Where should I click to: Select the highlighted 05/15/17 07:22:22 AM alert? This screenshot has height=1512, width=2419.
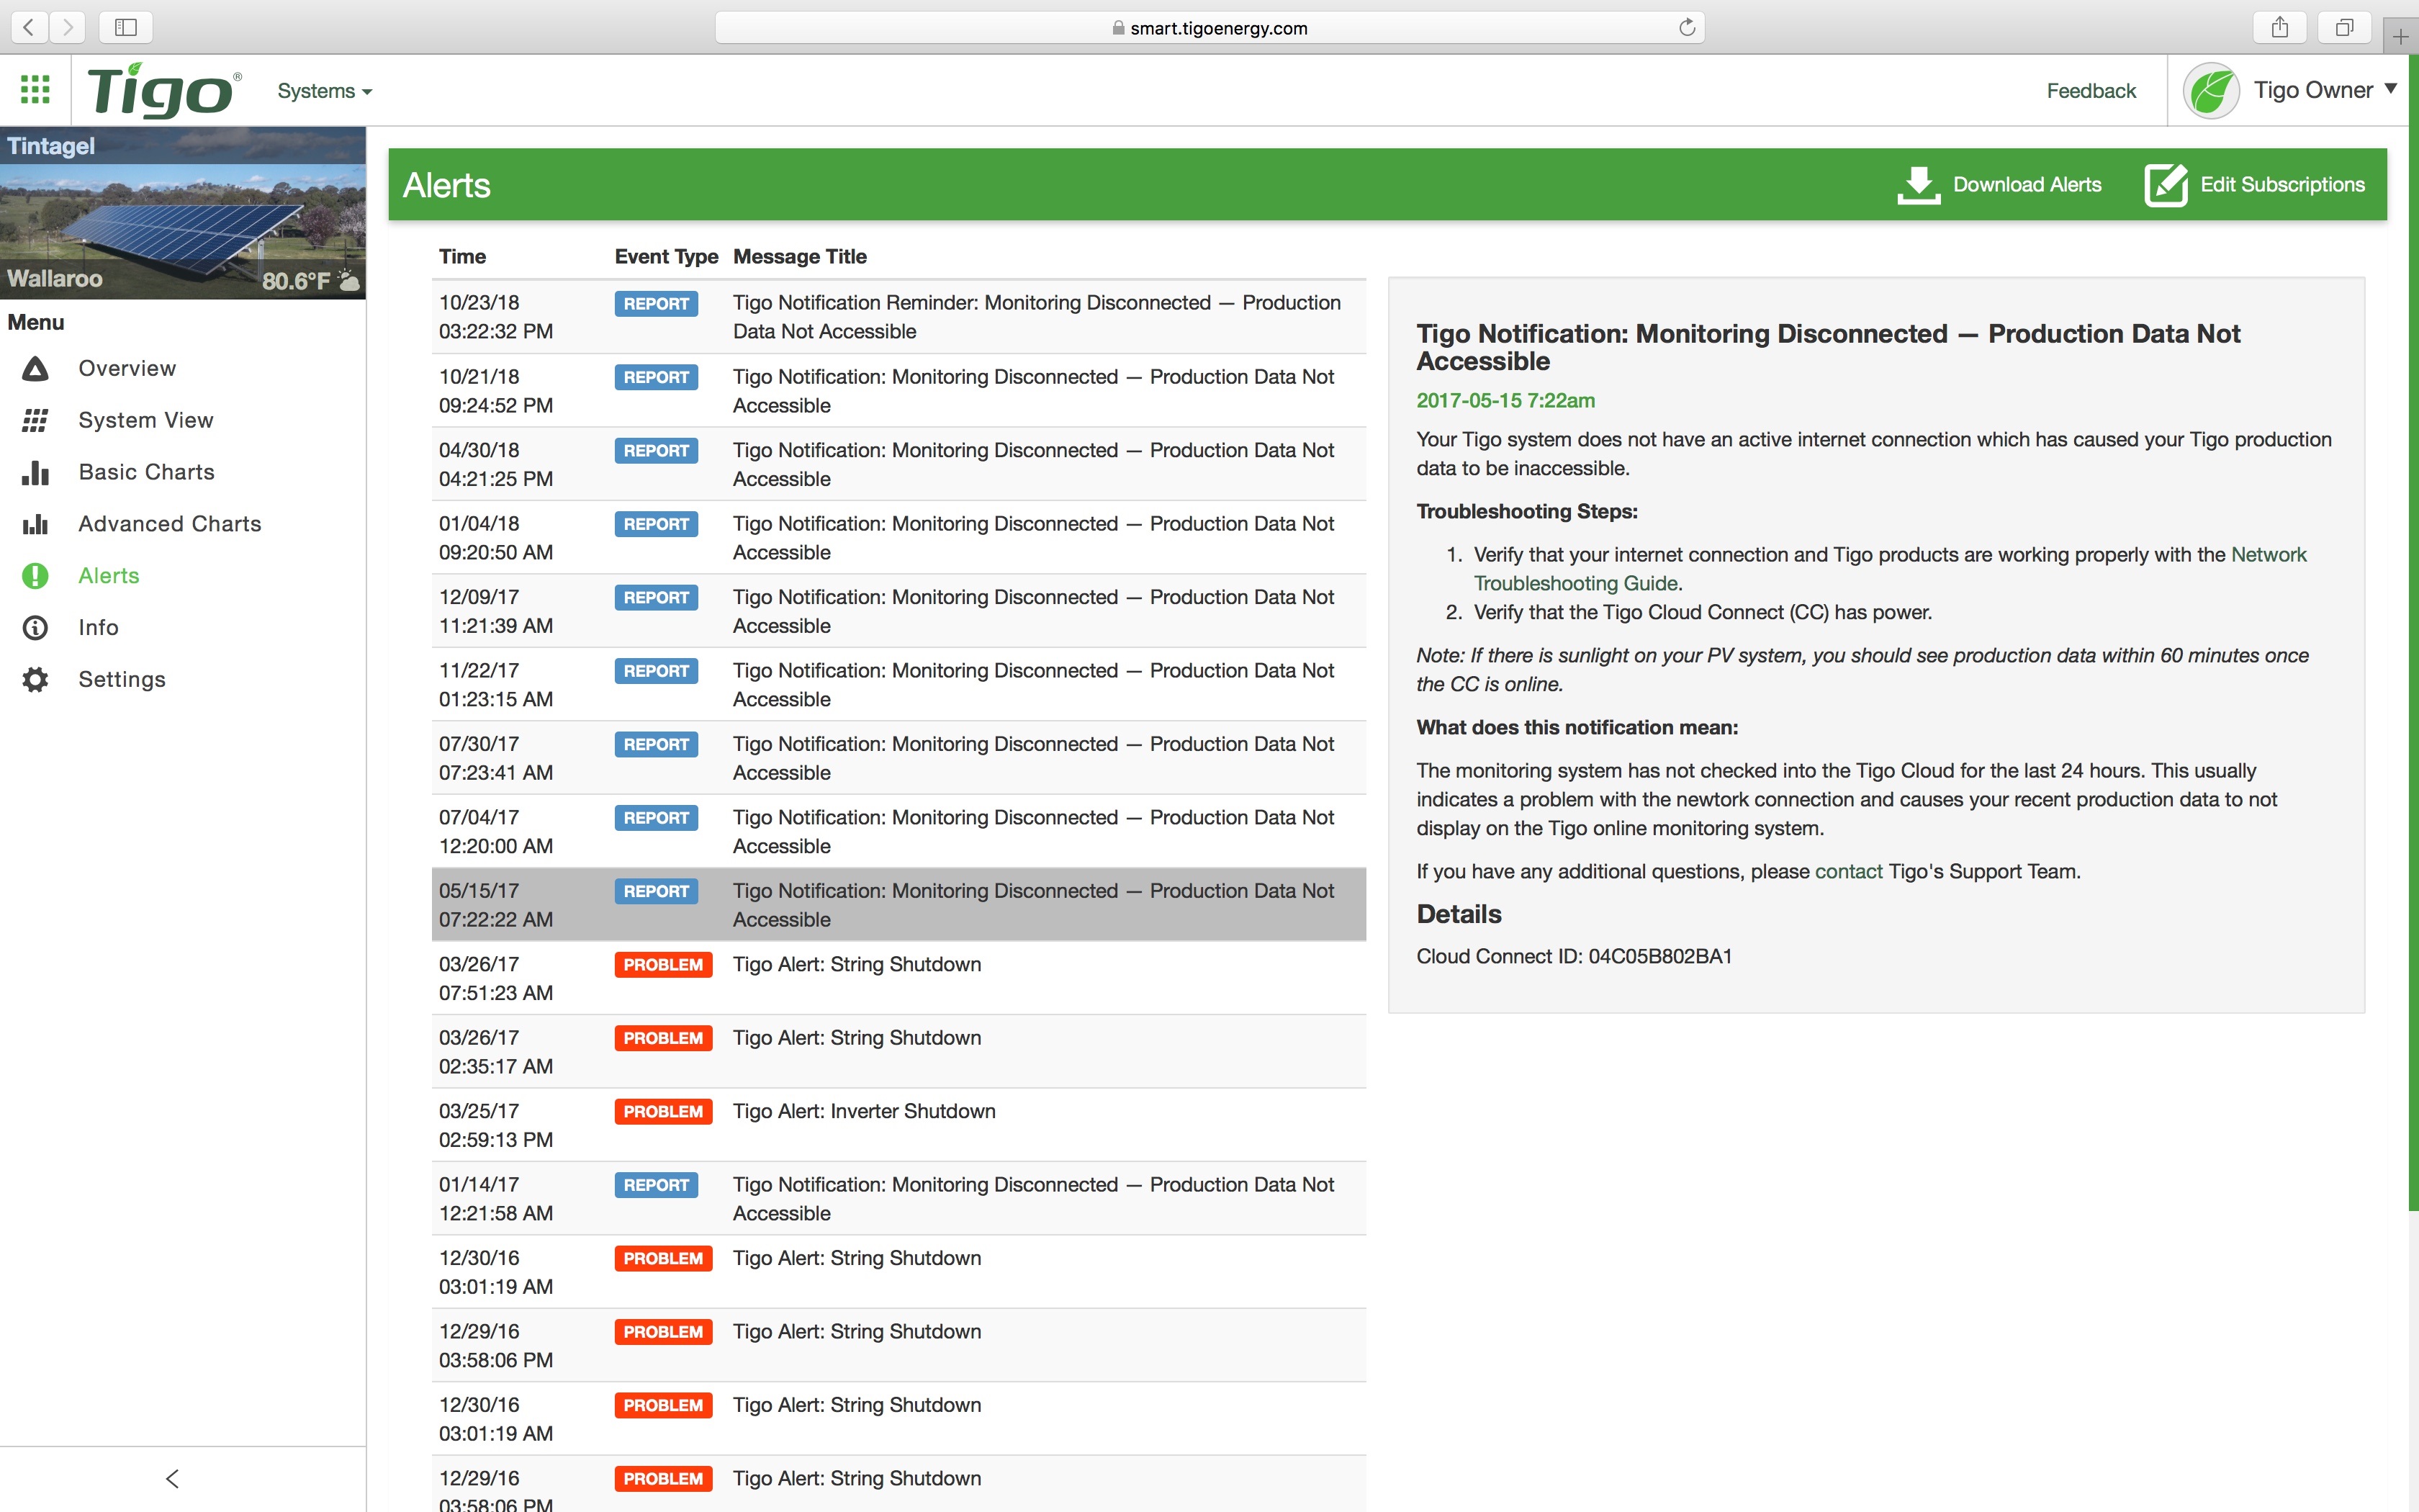[x=898, y=905]
